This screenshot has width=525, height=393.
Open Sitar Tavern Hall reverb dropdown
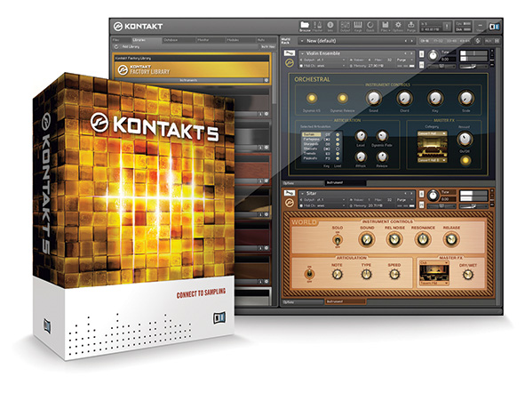click(x=434, y=284)
